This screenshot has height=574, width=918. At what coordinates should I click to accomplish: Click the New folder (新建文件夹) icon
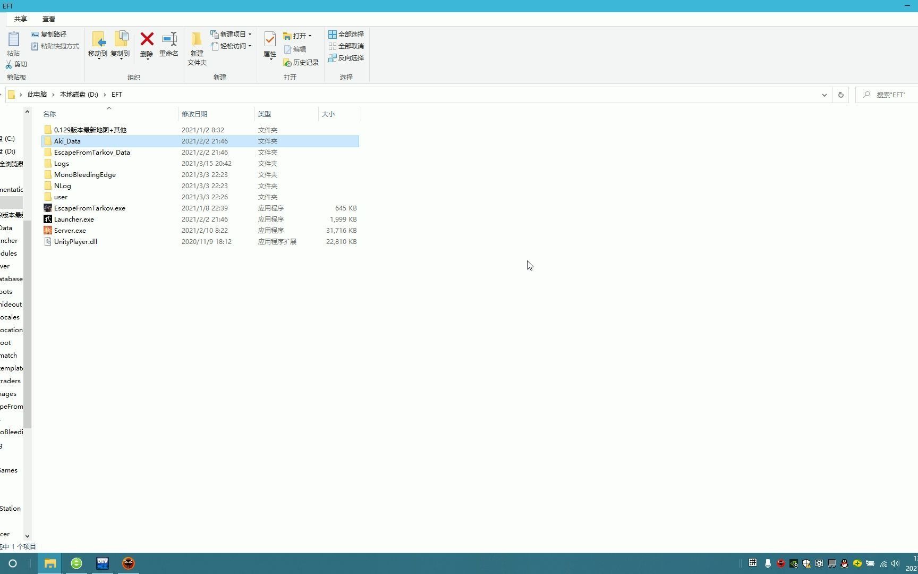[x=197, y=39]
